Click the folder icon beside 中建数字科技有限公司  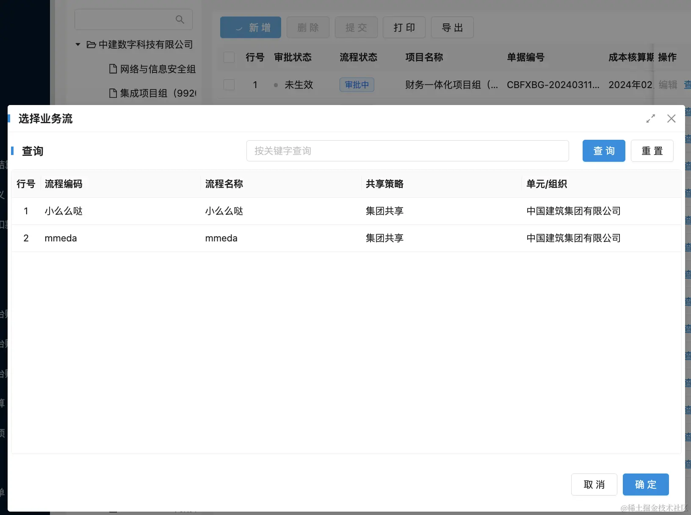(x=91, y=44)
